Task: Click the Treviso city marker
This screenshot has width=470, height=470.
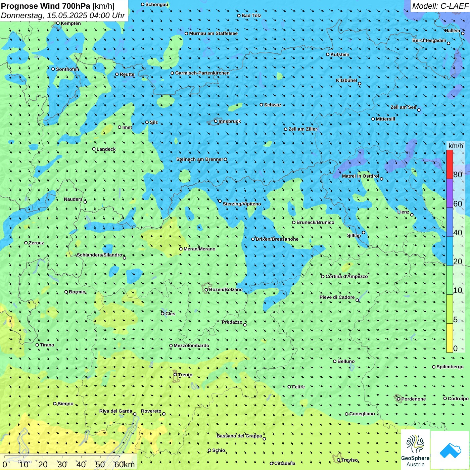Action: click(338, 460)
